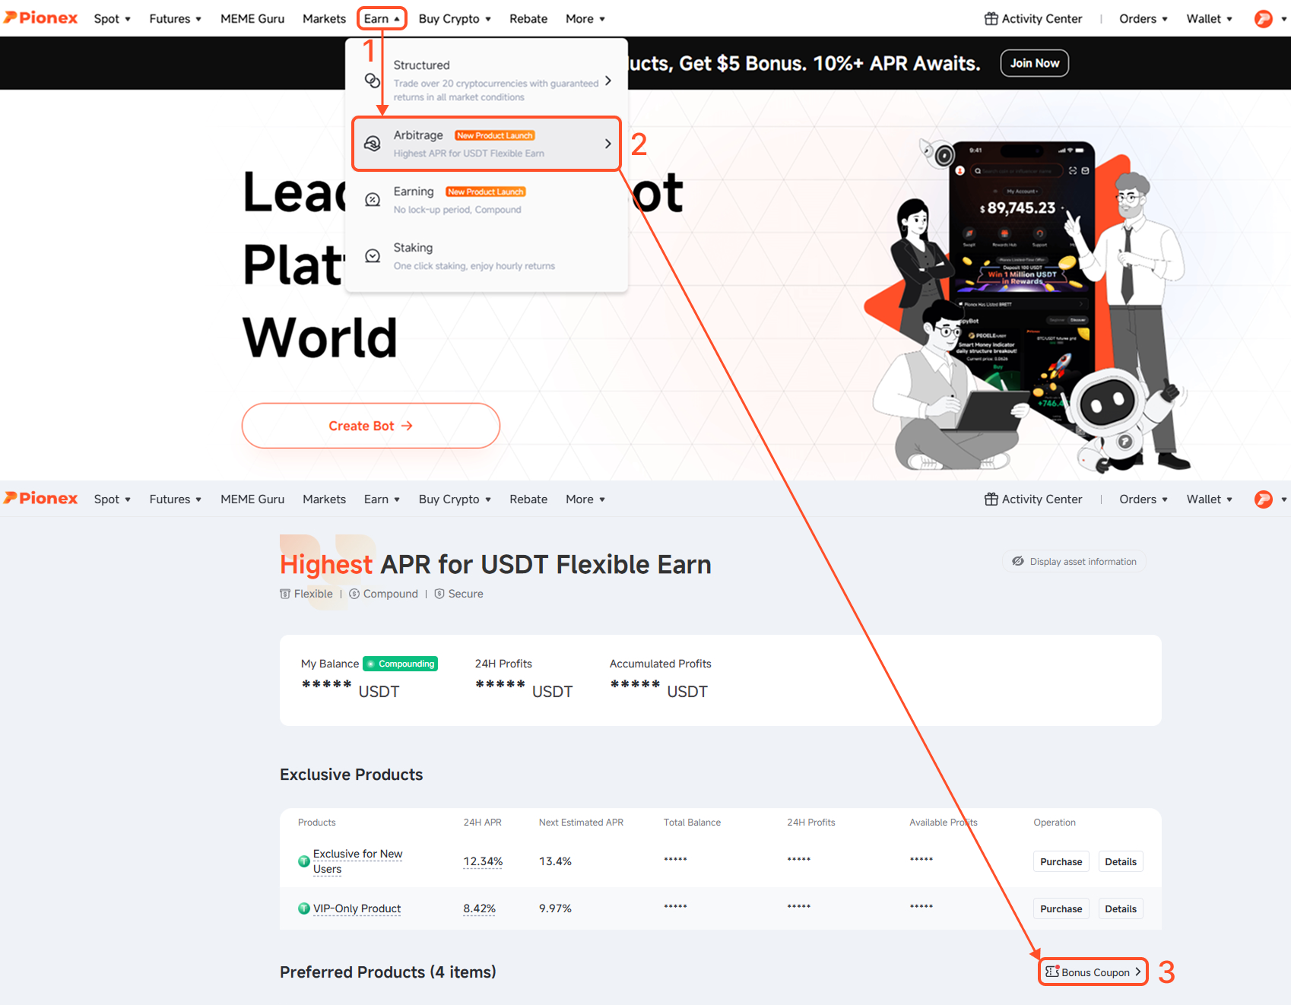Click the VIP-Only Product name
1291x1005 pixels.
(357, 908)
